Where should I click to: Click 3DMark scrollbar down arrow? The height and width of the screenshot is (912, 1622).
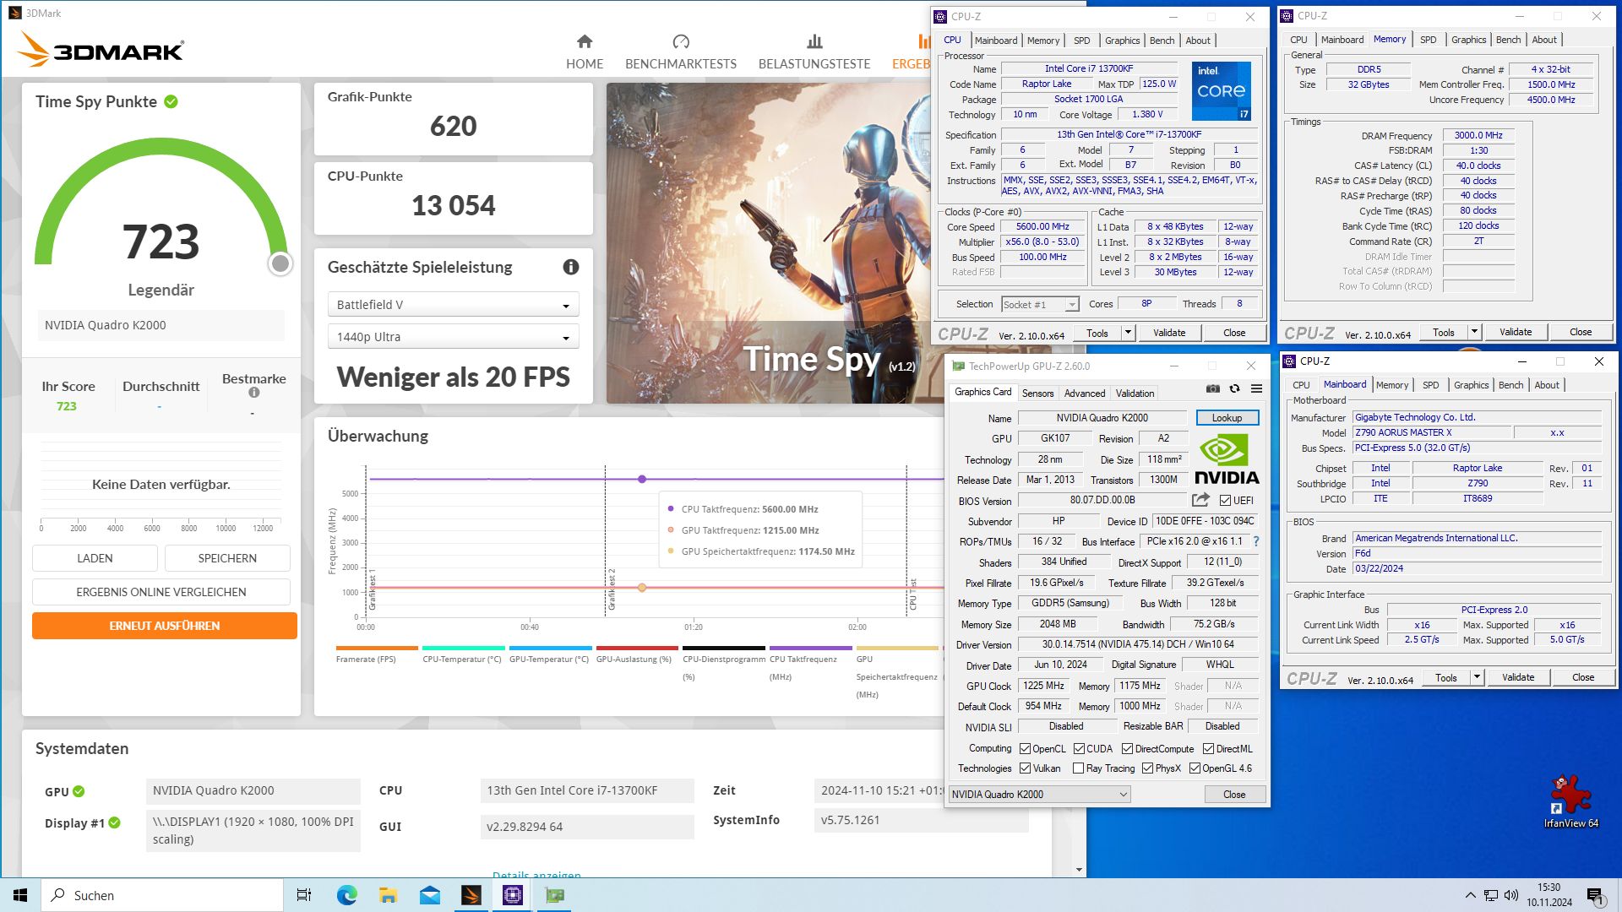(1079, 870)
